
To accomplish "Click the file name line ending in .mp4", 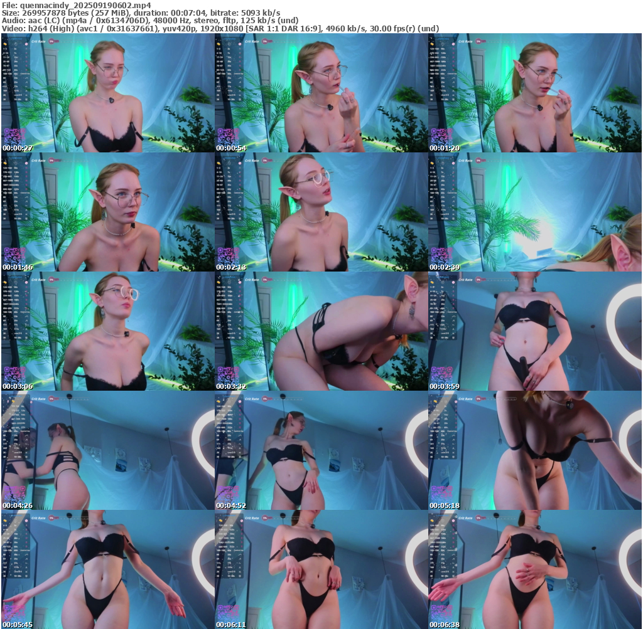I will [x=76, y=5].
